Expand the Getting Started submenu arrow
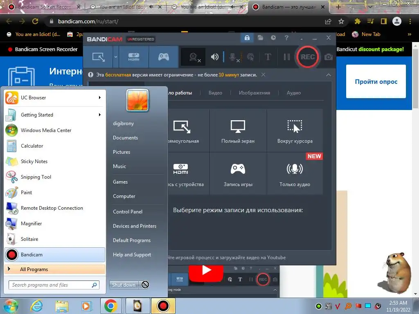 click(x=100, y=115)
